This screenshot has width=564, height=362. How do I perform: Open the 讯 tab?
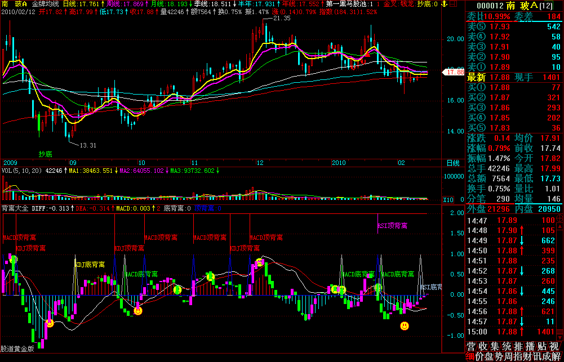536,356
